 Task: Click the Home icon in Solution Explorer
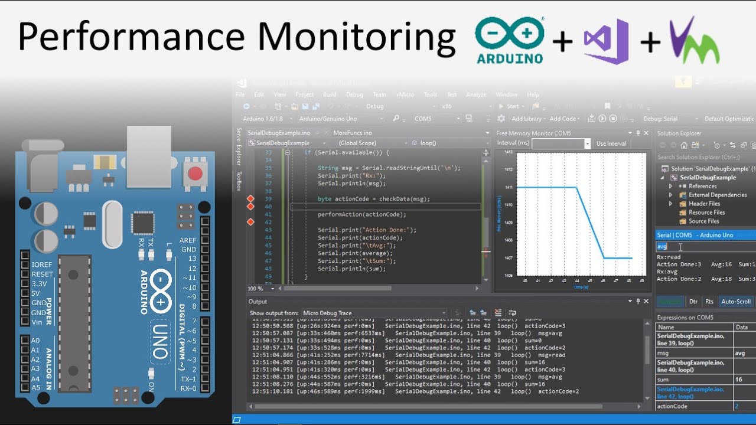(x=684, y=145)
